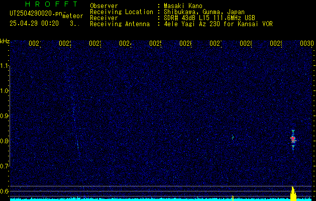Click the 0024 time marker
The width and height of the screenshot is (316, 201).
coord(125,43)
